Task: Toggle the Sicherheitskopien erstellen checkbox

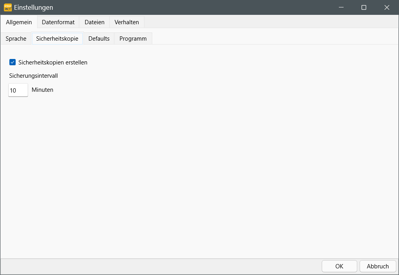Action: coord(12,62)
